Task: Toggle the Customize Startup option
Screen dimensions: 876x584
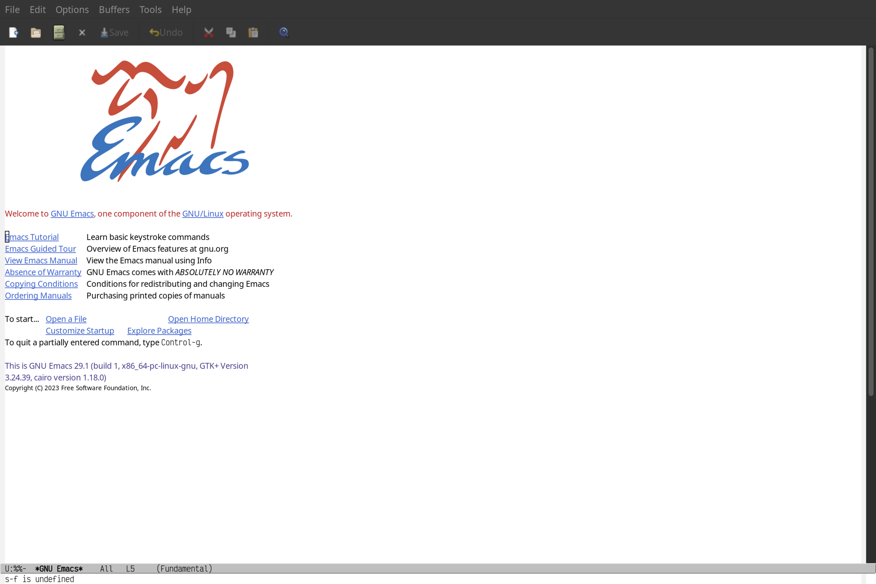Action: point(79,330)
